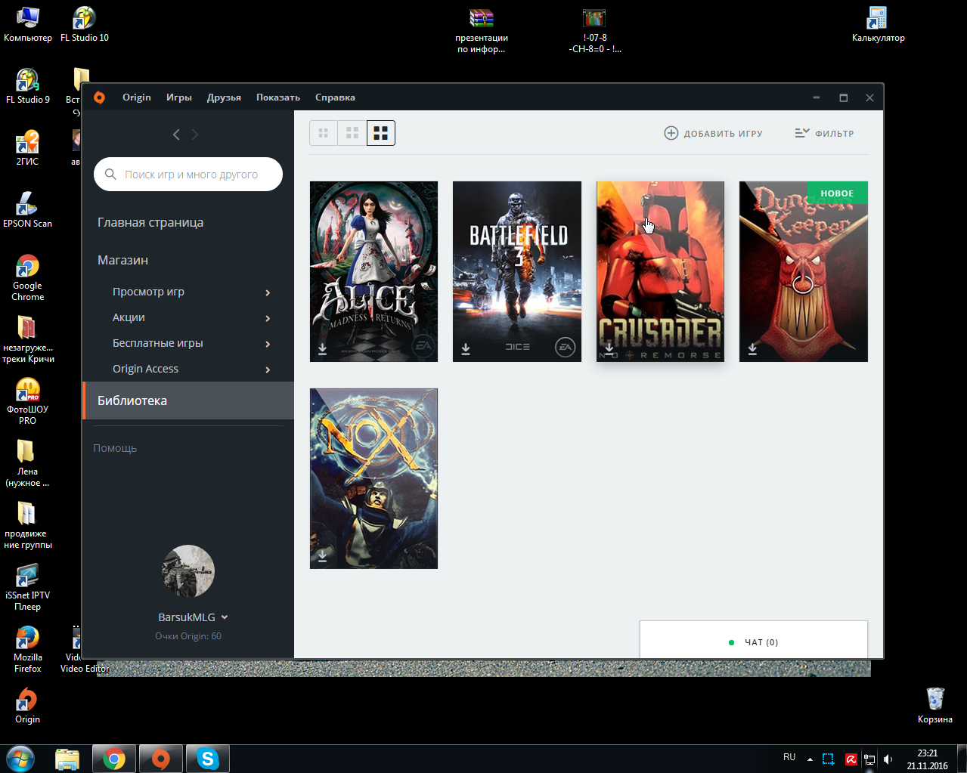
Task: Click download icon on Crusader tile
Action: pos(609,348)
